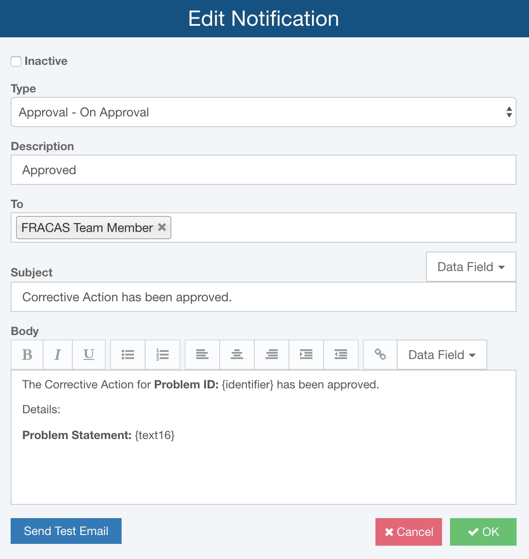This screenshot has width=529, height=559.
Task: Expand the Body toolbar Data Field dropdown
Action: (x=442, y=355)
